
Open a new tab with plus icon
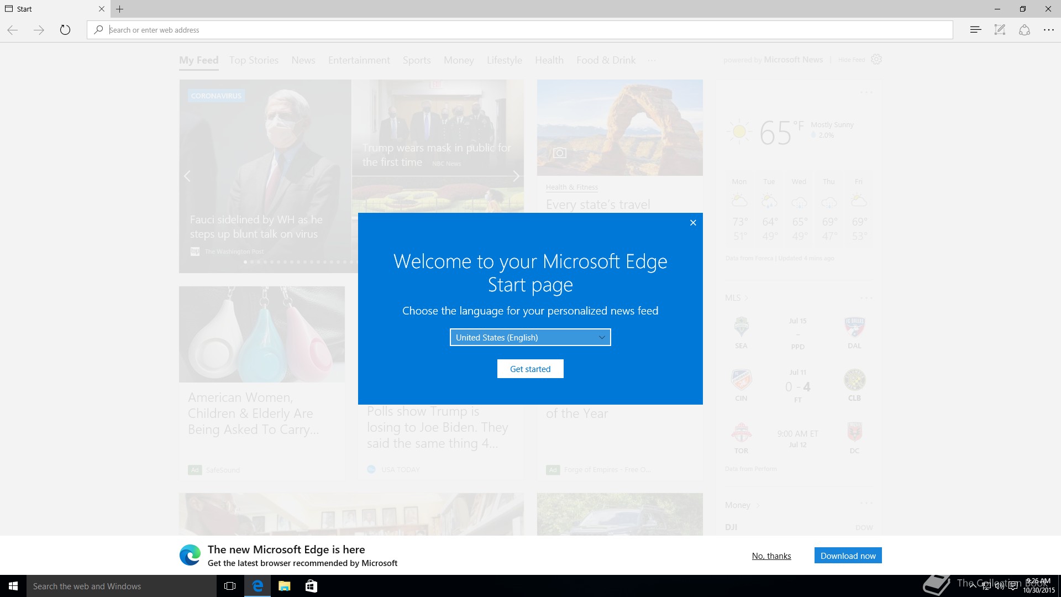(x=119, y=9)
